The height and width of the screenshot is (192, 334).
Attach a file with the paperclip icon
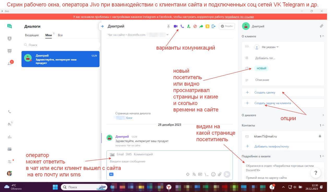tap(220, 174)
